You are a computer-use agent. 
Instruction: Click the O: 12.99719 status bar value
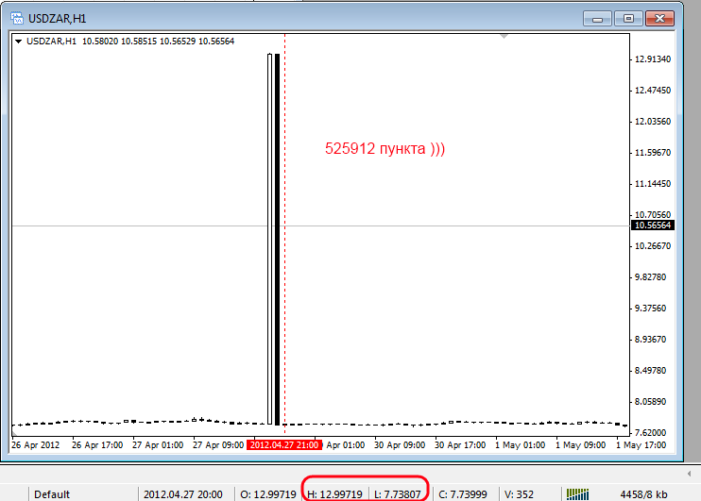268,494
